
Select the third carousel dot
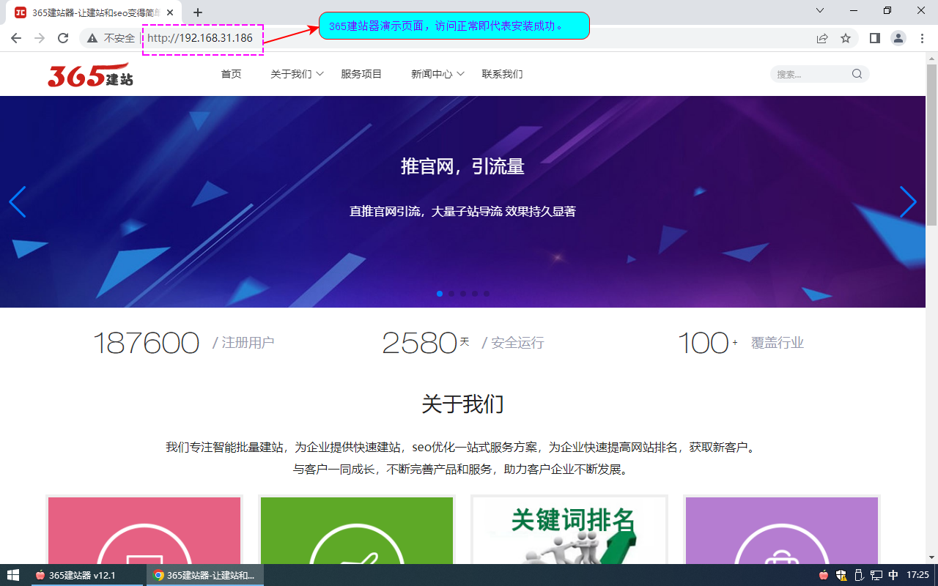463,294
